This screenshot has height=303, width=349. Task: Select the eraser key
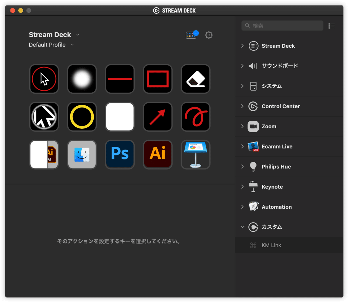point(195,79)
